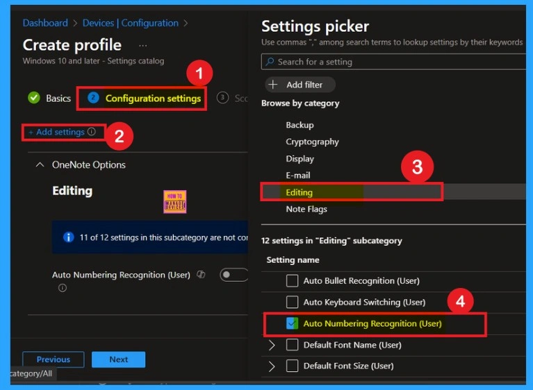Open the Basics tab
The width and height of the screenshot is (533, 390).
(49, 98)
